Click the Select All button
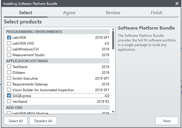The image size is (182, 128). 16,121
